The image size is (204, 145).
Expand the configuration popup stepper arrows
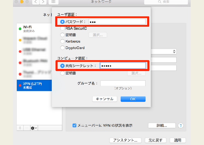click(x=174, y=52)
